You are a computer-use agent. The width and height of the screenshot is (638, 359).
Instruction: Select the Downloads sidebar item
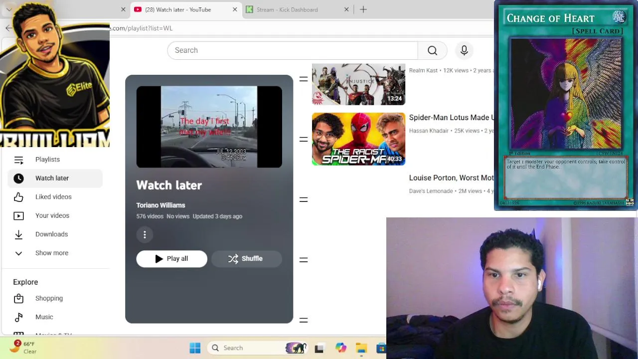55,234
